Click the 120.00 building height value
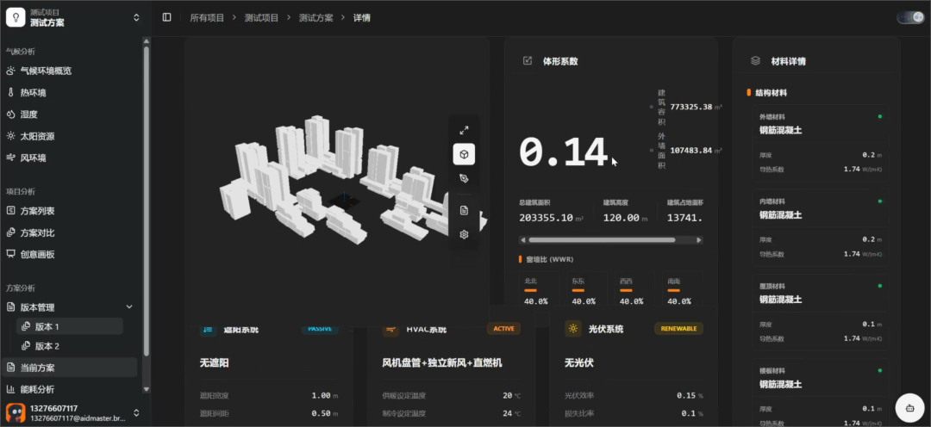 click(x=621, y=218)
